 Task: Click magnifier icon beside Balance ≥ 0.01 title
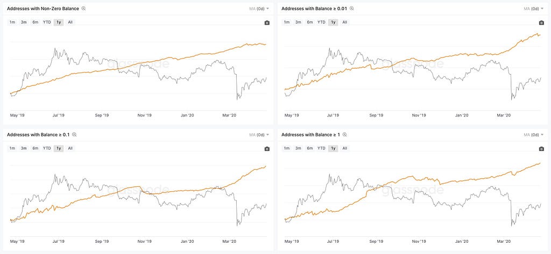point(352,9)
